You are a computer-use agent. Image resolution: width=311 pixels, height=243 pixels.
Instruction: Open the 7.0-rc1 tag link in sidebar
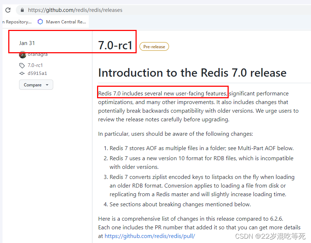click(x=35, y=65)
